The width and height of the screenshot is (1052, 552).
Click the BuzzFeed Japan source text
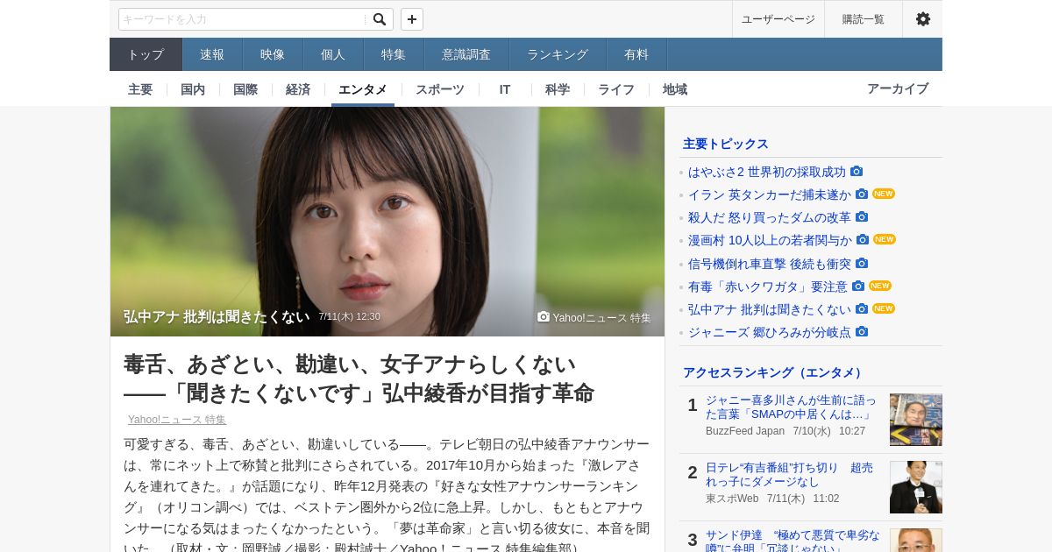coord(745,431)
